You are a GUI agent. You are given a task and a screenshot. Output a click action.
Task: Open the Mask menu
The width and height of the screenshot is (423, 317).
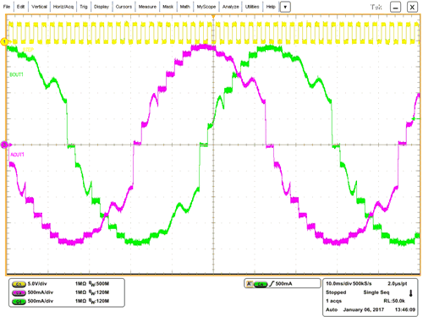tap(168, 7)
